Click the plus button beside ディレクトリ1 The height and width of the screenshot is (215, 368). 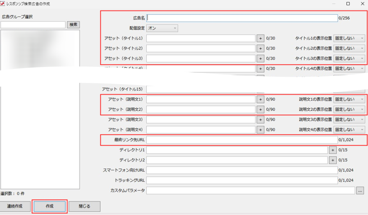tap(333, 150)
